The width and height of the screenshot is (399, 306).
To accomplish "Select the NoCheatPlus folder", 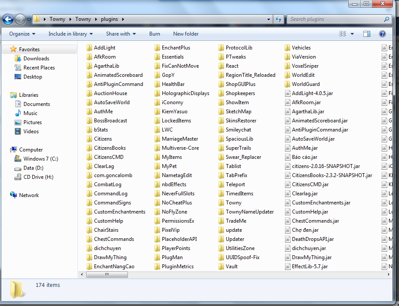I will pyautogui.click(x=173, y=203).
